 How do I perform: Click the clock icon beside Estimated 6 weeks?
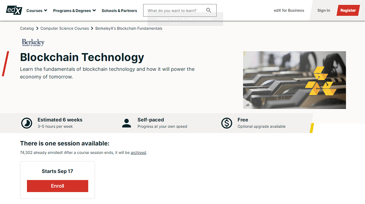tap(27, 123)
